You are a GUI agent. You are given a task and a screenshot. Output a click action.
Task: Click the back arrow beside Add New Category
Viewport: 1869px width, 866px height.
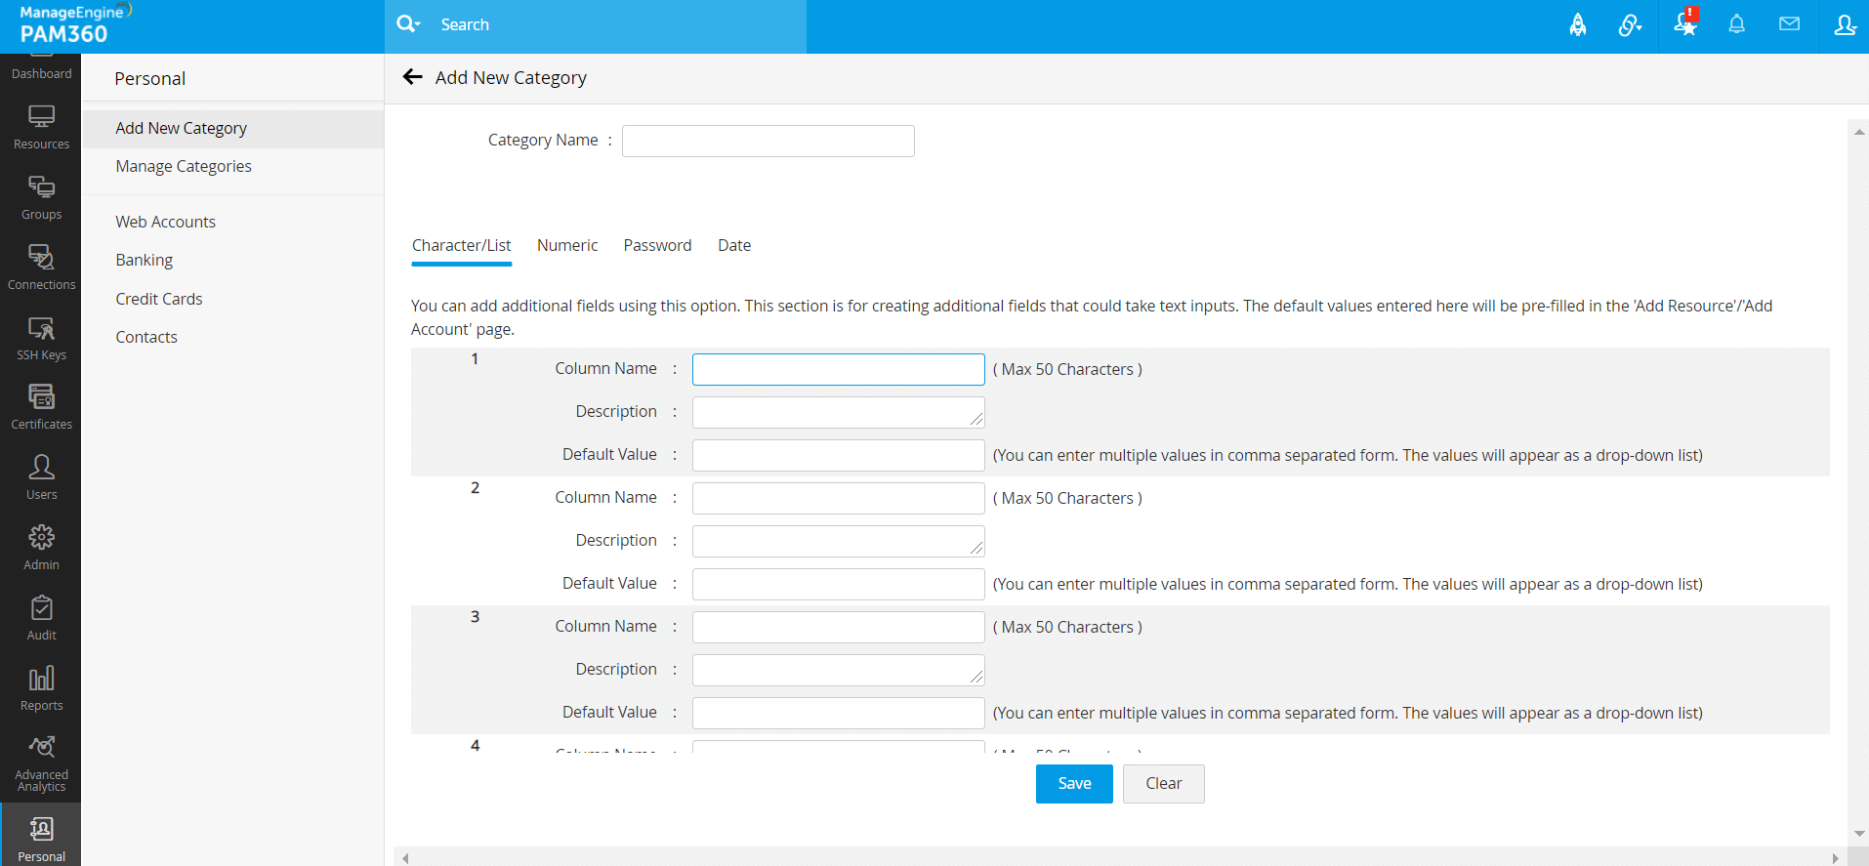click(x=413, y=77)
